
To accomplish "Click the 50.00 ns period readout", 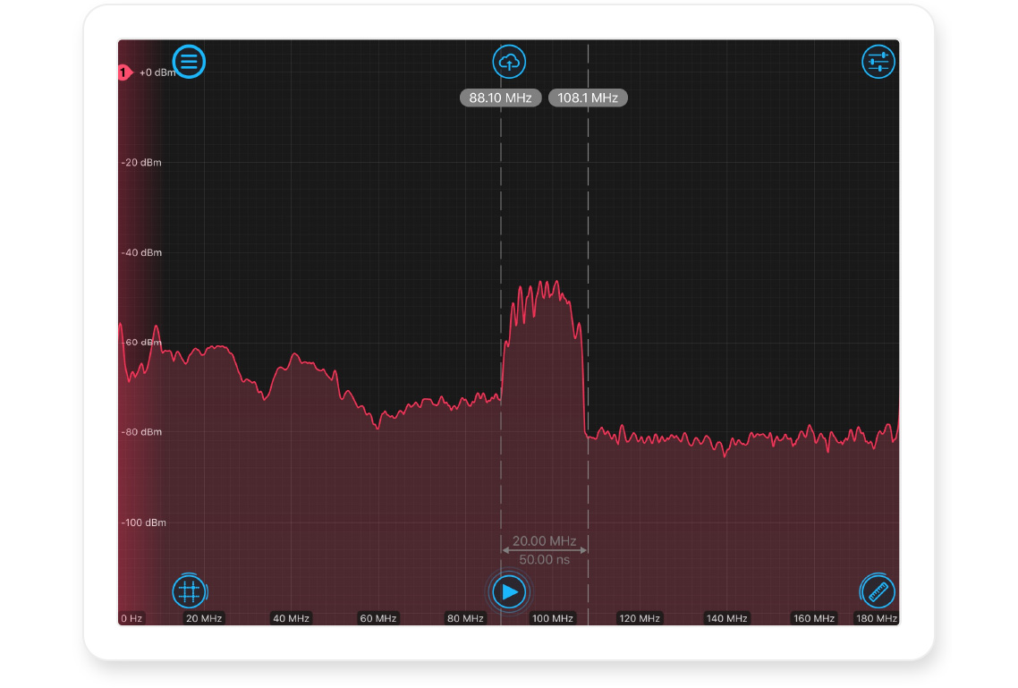I will pyautogui.click(x=544, y=559).
